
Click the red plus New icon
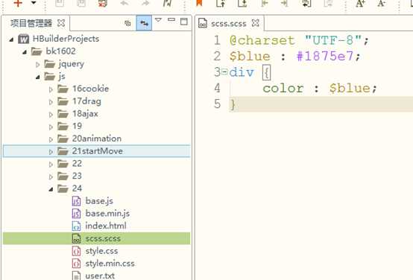(18, 3)
